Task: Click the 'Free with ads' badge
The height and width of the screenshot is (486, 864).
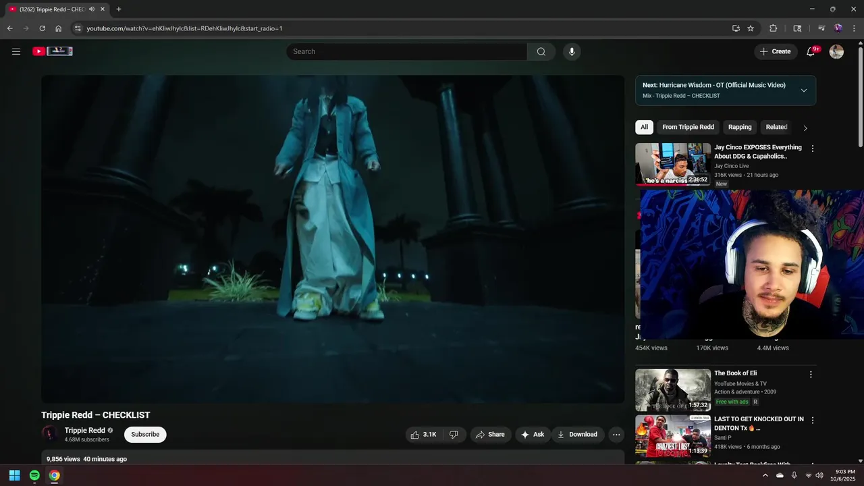Action: point(732,402)
